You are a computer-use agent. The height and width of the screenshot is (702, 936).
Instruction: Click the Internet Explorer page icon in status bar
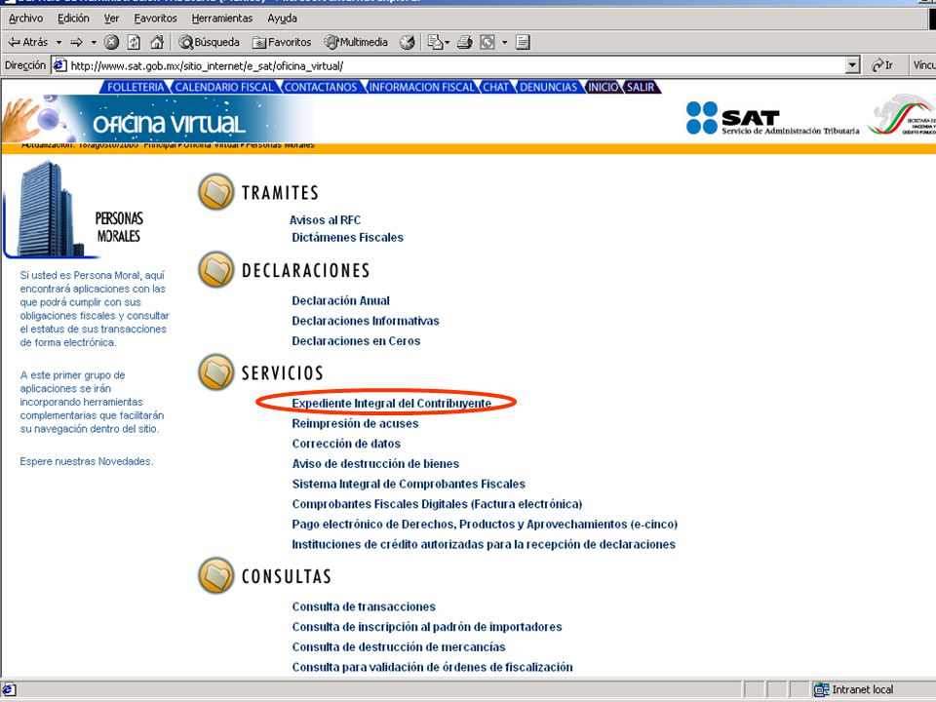pos(10,690)
